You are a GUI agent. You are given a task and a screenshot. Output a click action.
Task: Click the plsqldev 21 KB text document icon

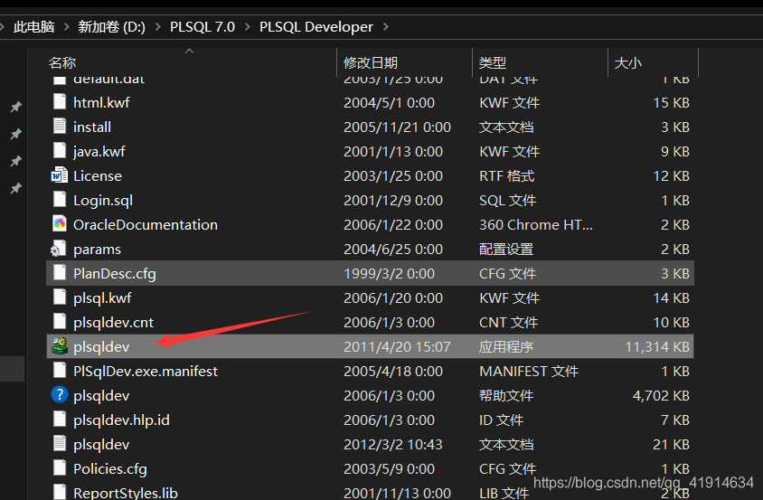click(60, 444)
